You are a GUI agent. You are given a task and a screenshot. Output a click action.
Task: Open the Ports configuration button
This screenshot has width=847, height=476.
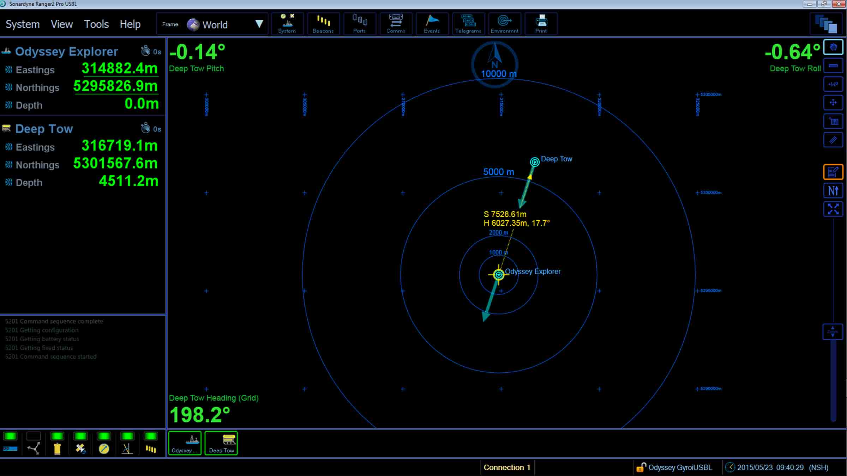point(359,24)
